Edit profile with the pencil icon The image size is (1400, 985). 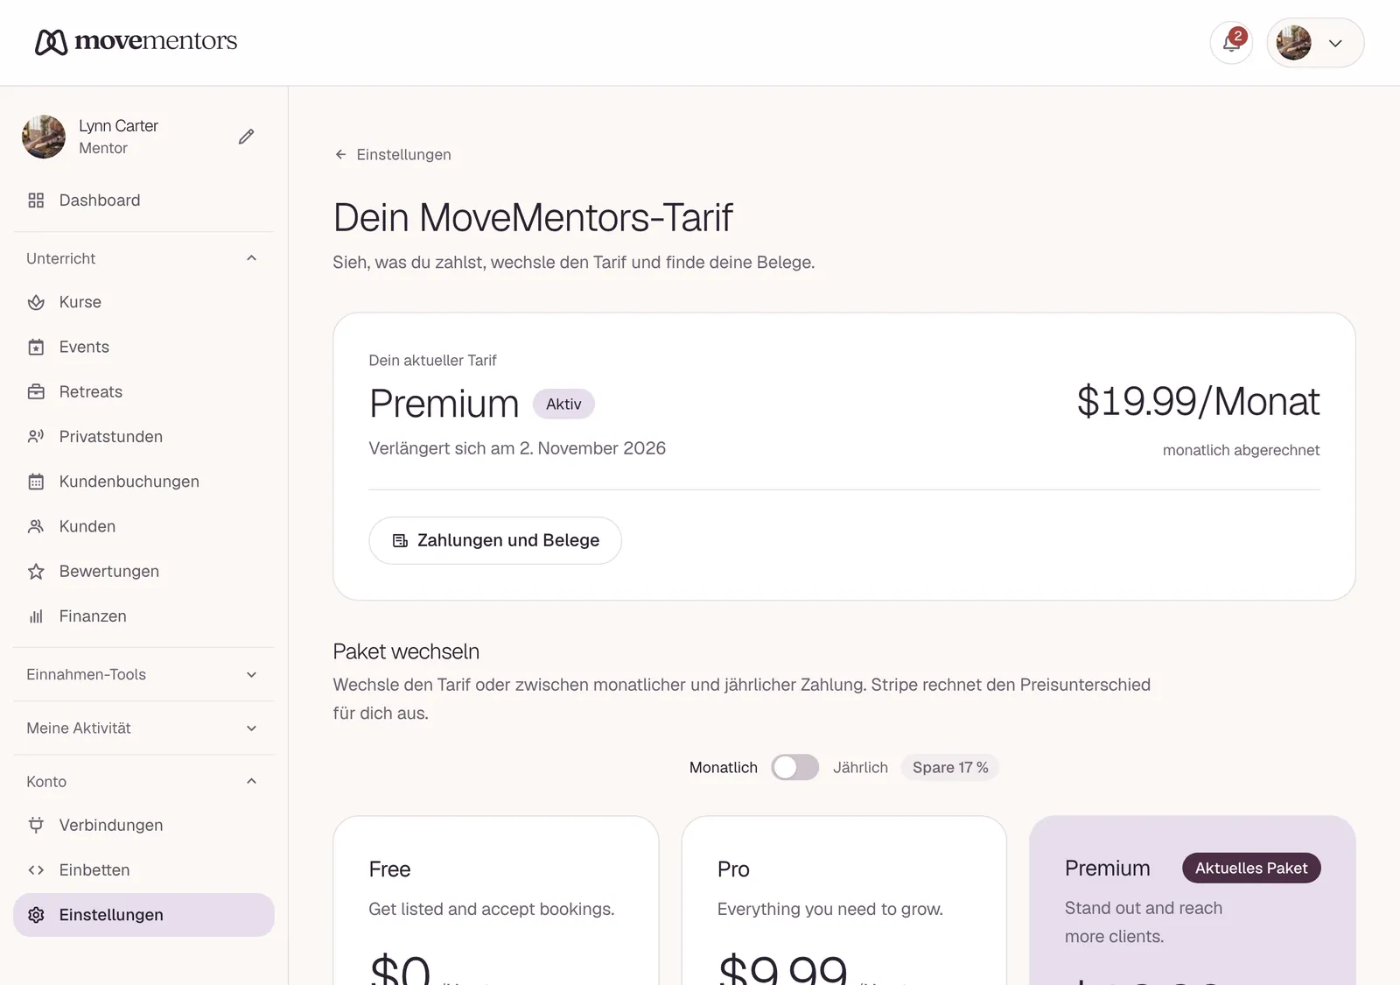(247, 137)
